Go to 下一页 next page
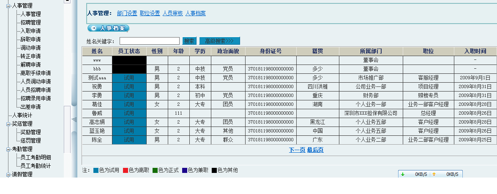This screenshot has width=497, height=194. [x=297, y=150]
